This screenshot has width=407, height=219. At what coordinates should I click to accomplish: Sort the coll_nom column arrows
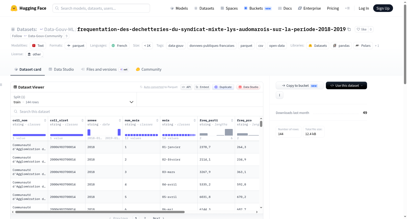pyautogui.click(x=45, y=120)
